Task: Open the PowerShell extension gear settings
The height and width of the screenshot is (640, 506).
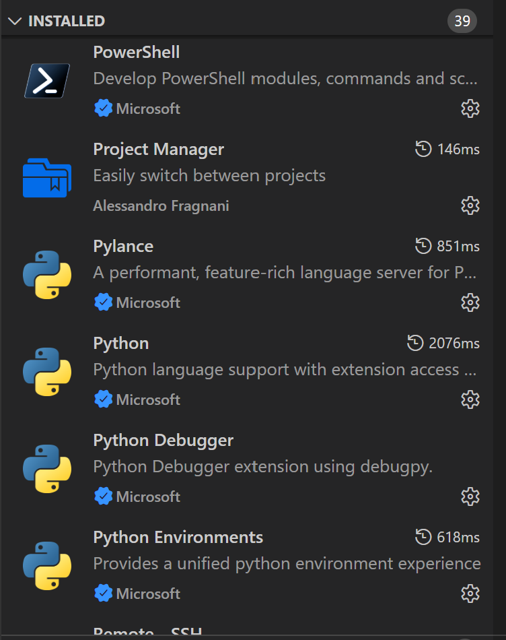Action: click(470, 108)
